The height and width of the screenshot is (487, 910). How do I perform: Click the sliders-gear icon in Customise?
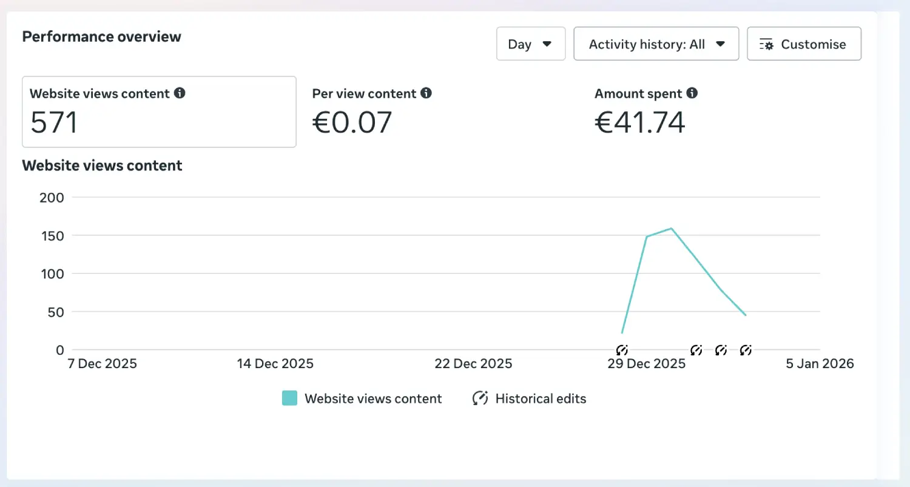[x=766, y=44]
